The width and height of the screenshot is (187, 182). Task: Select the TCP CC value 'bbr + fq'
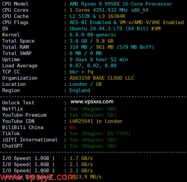pos(81,72)
